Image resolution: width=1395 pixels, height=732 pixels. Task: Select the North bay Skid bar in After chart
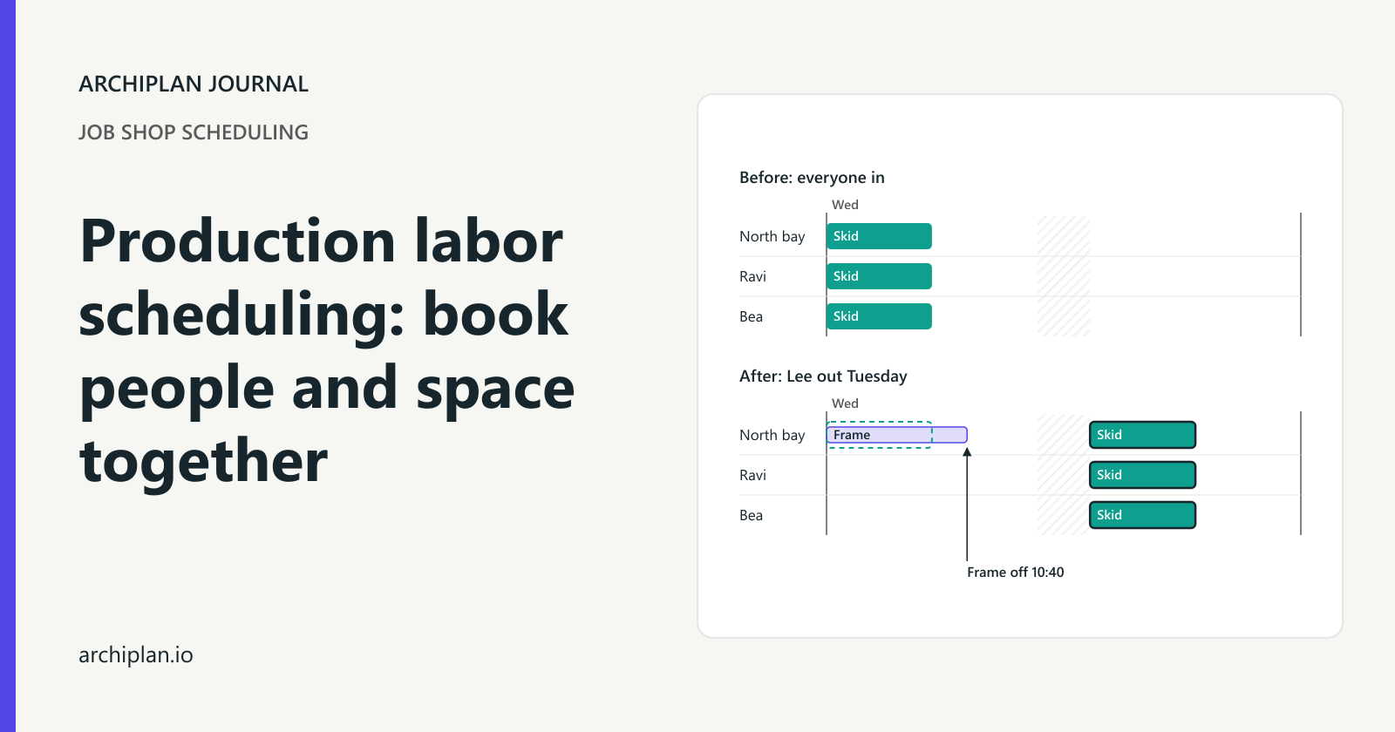(1142, 435)
